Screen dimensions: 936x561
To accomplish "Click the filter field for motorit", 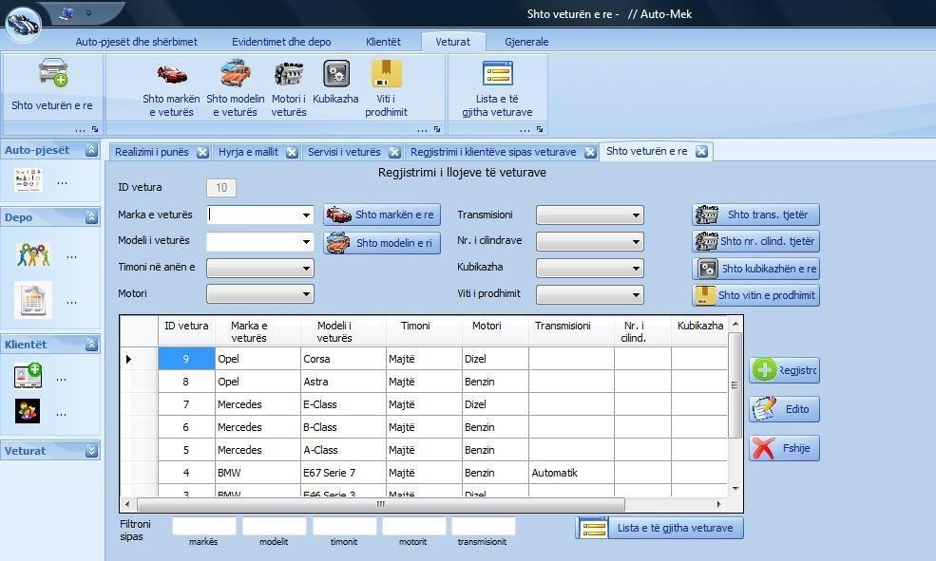I will pyautogui.click(x=413, y=527).
